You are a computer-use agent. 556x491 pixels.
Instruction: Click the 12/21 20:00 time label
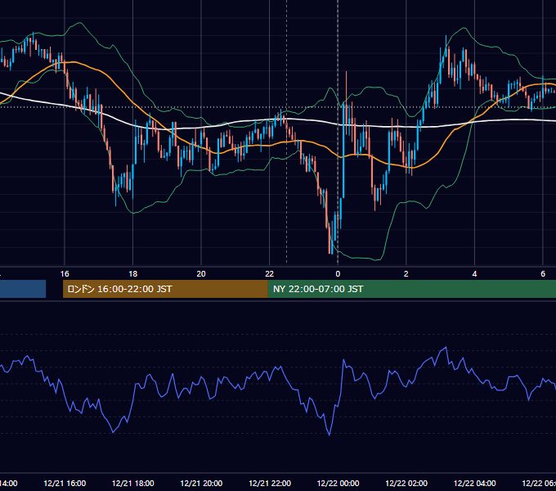click(x=201, y=483)
